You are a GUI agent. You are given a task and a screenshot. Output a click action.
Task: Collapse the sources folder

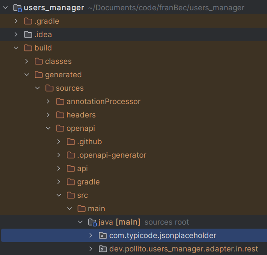tap(37, 88)
